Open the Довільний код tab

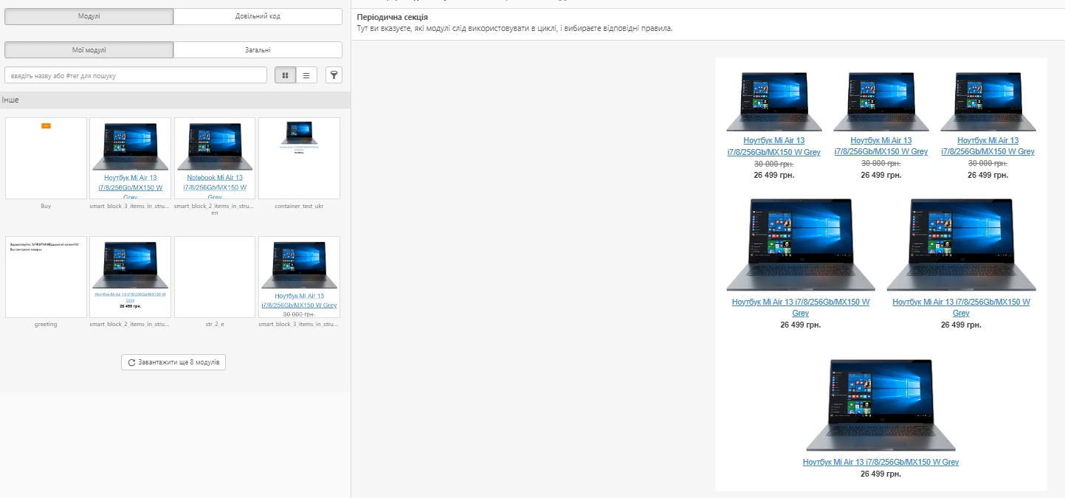pos(258,16)
